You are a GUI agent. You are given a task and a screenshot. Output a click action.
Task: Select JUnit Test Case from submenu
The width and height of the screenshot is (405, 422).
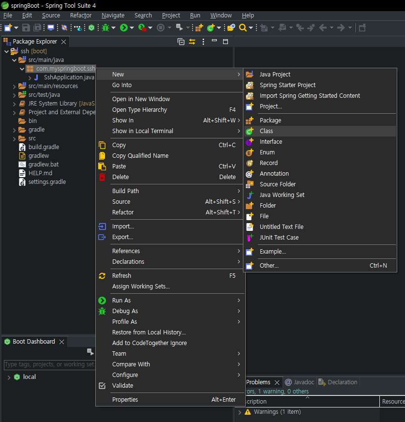tap(320, 237)
